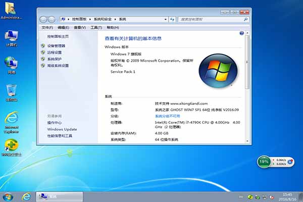Screen dimensions: 303x202
Task: Click the System Protection shield icon
Action: point(43,59)
